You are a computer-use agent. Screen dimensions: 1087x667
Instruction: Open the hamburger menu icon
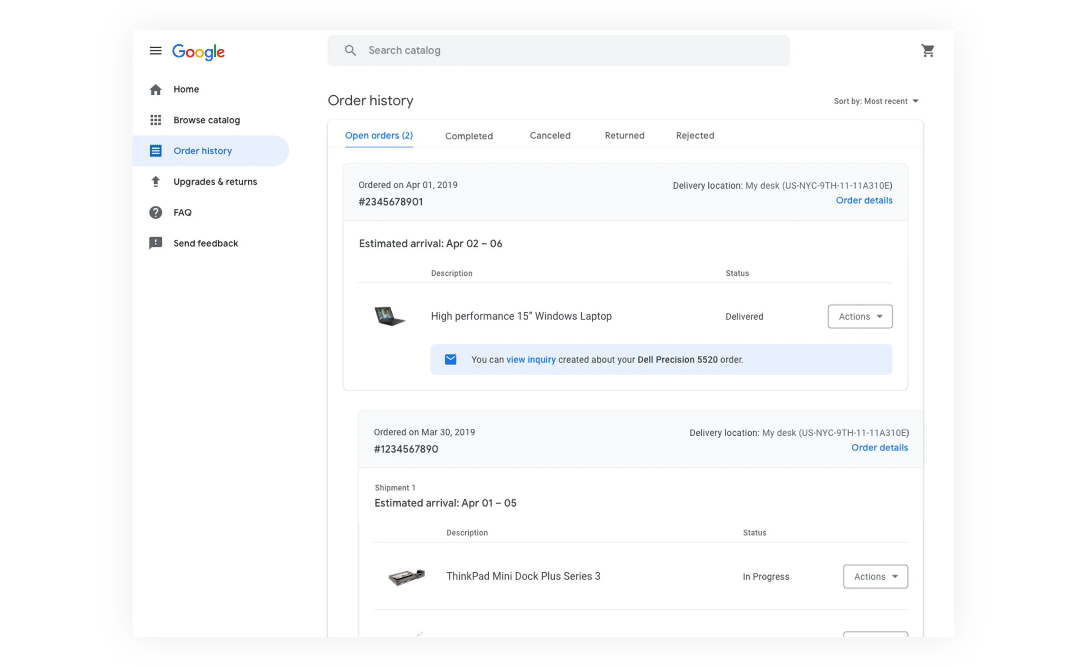[155, 51]
